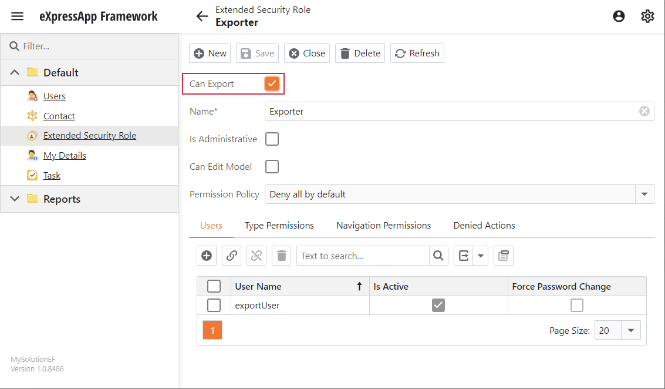The image size is (665, 389).
Task: Expand the Reports navigation group
Action: coord(15,199)
